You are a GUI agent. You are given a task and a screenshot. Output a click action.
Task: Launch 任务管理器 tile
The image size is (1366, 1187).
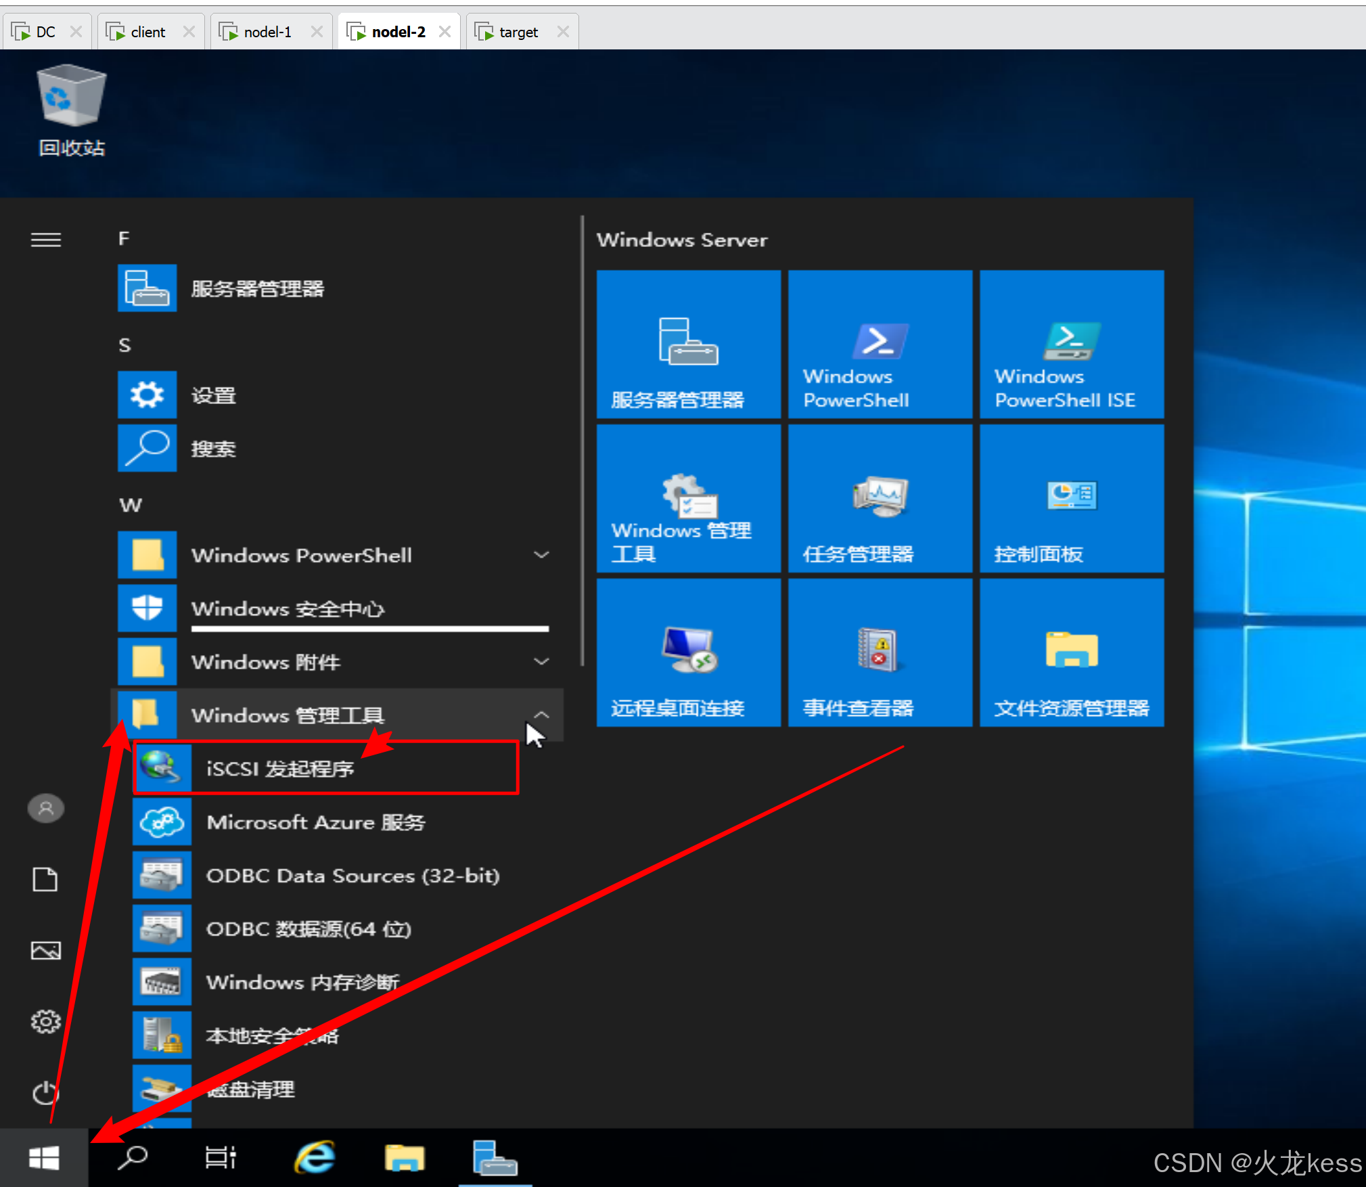point(880,499)
